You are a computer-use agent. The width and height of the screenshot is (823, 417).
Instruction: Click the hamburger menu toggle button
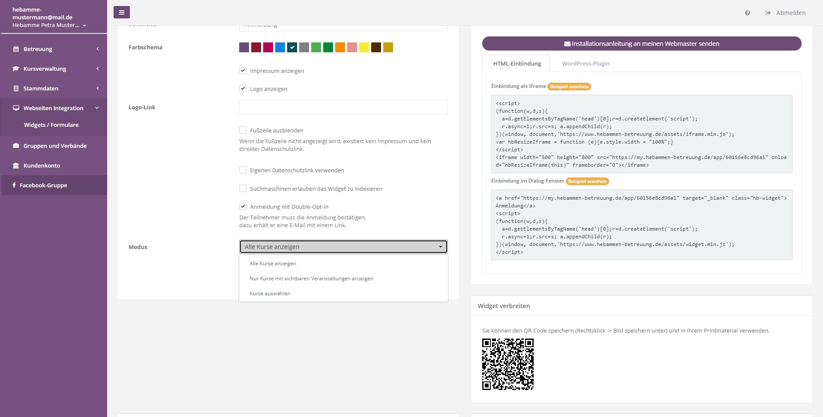pyautogui.click(x=121, y=12)
